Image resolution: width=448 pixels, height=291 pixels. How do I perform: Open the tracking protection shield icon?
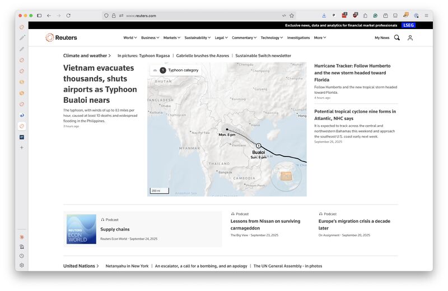tap(106, 16)
